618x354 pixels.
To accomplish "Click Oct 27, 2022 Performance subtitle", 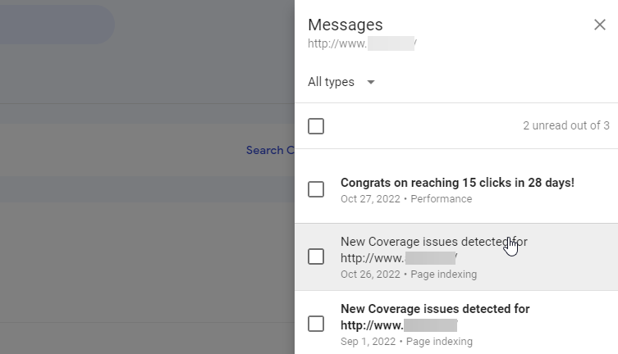I will [x=406, y=199].
